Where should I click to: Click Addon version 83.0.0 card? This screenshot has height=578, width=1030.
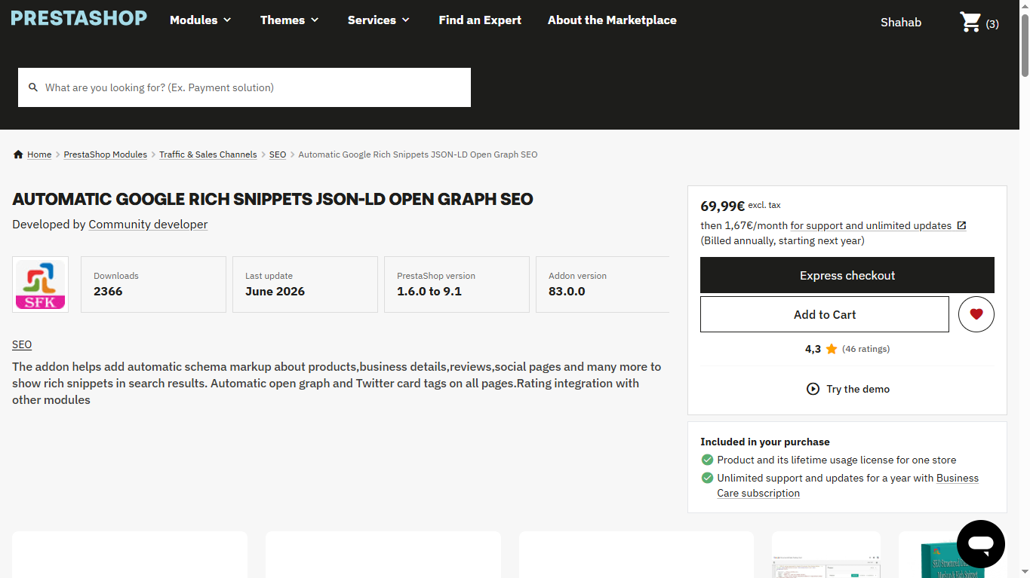click(602, 284)
